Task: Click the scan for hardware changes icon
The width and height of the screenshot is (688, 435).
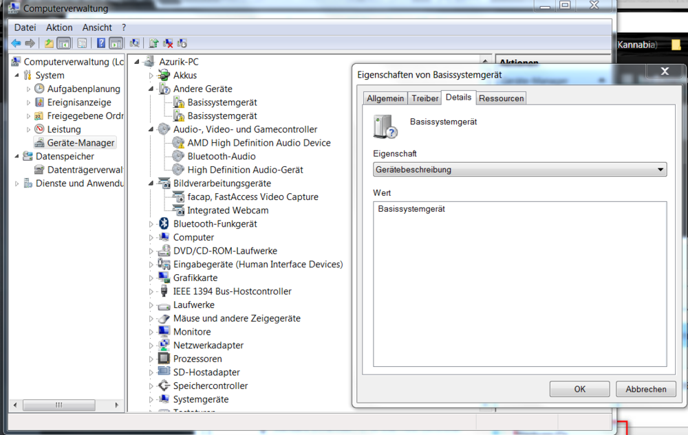Action: pyautogui.click(x=135, y=43)
